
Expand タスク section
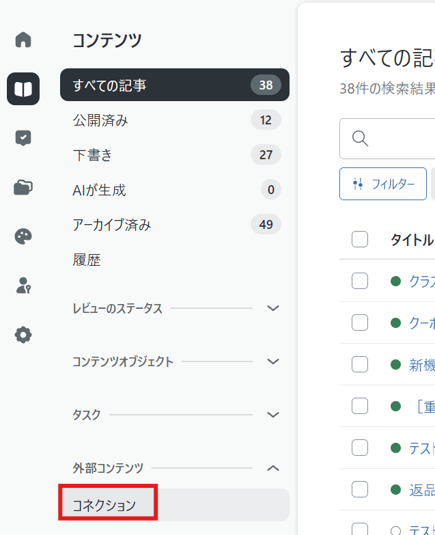tap(273, 415)
